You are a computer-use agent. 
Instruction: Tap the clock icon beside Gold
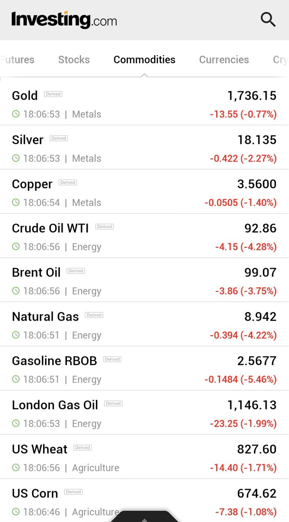tap(16, 114)
